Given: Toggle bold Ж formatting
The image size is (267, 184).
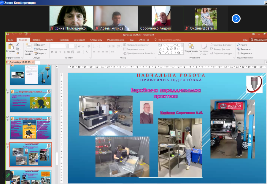Looking at the screenshot, I should (52, 52).
